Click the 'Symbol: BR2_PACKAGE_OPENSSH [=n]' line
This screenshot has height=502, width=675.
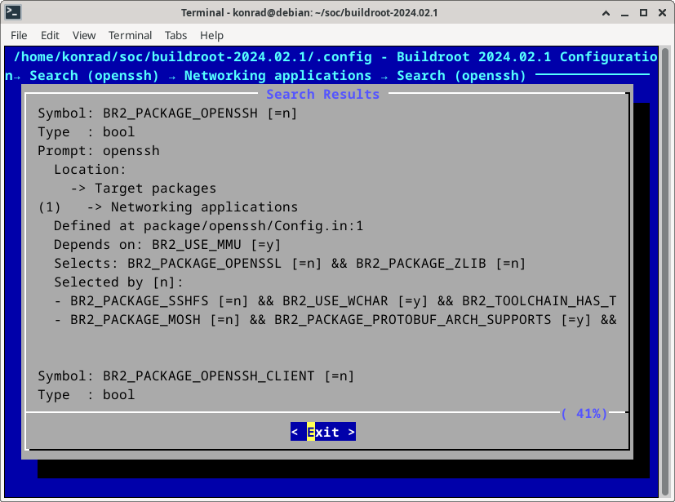(167, 113)
